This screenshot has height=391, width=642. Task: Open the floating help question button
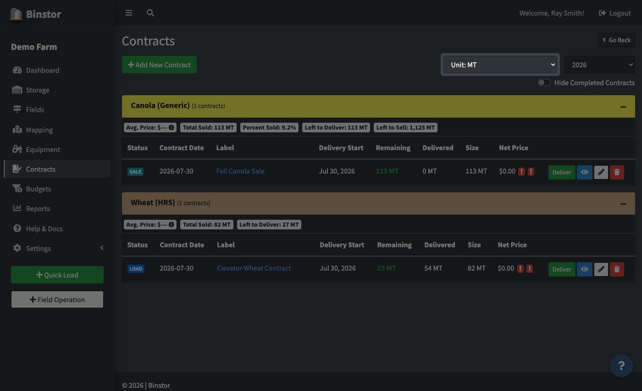pos(621,366)
